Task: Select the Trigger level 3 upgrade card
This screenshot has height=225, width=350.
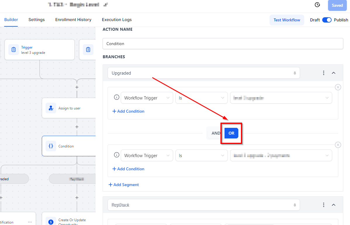Action: click(39, 50)
